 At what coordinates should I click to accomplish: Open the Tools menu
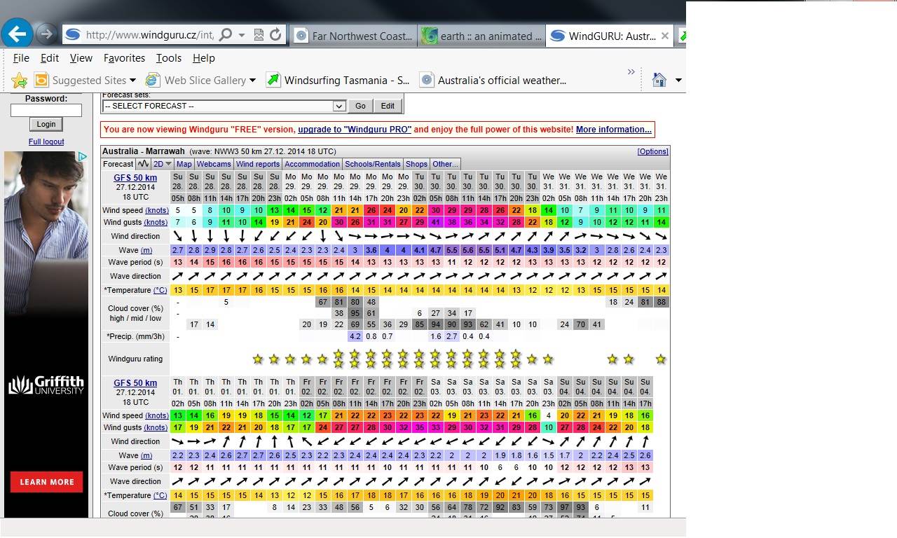point(168,58)
